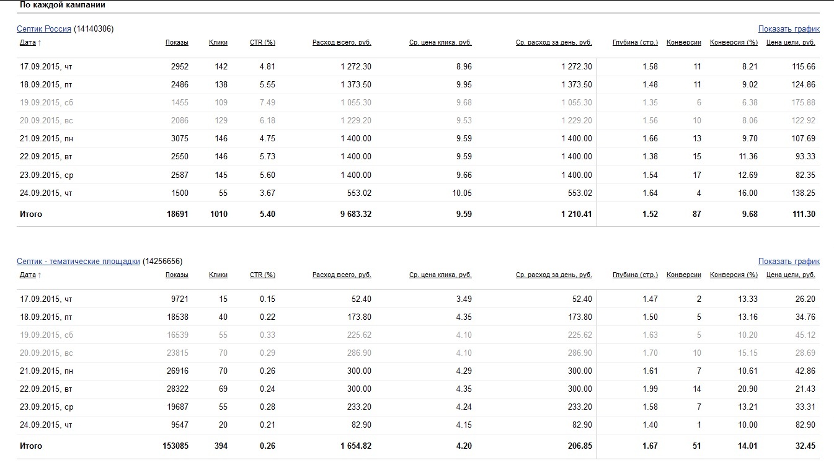This screenshot has width=834, height=476.
Task: Sort the first table by Конверсии column
Action: coord(684,43)
